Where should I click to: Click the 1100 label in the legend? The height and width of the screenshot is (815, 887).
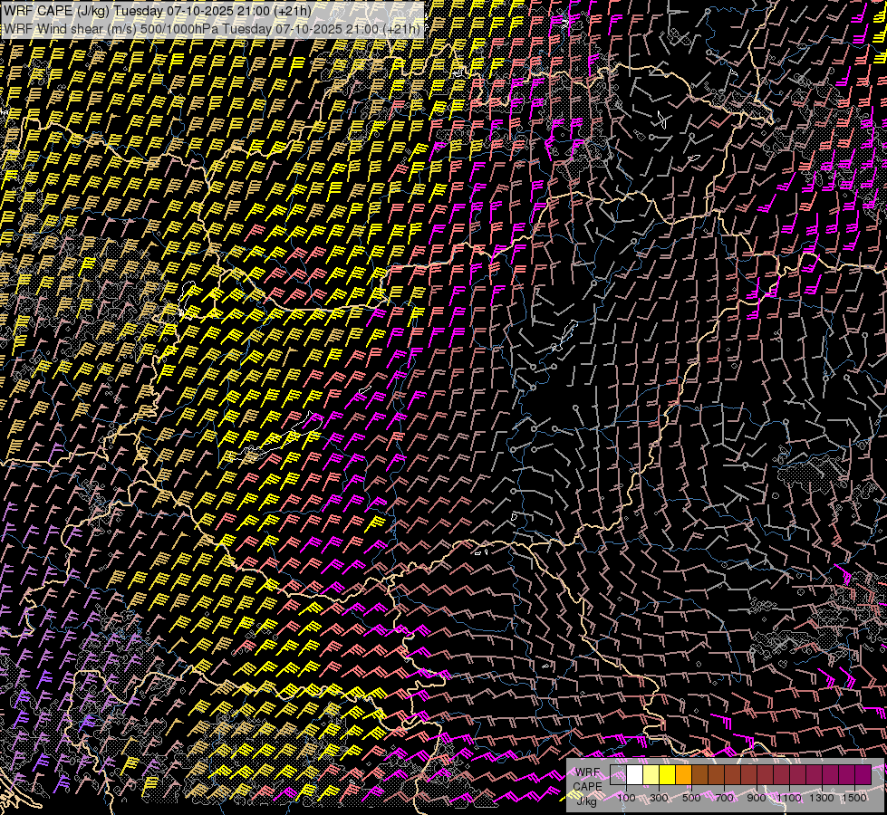point(789,798)
